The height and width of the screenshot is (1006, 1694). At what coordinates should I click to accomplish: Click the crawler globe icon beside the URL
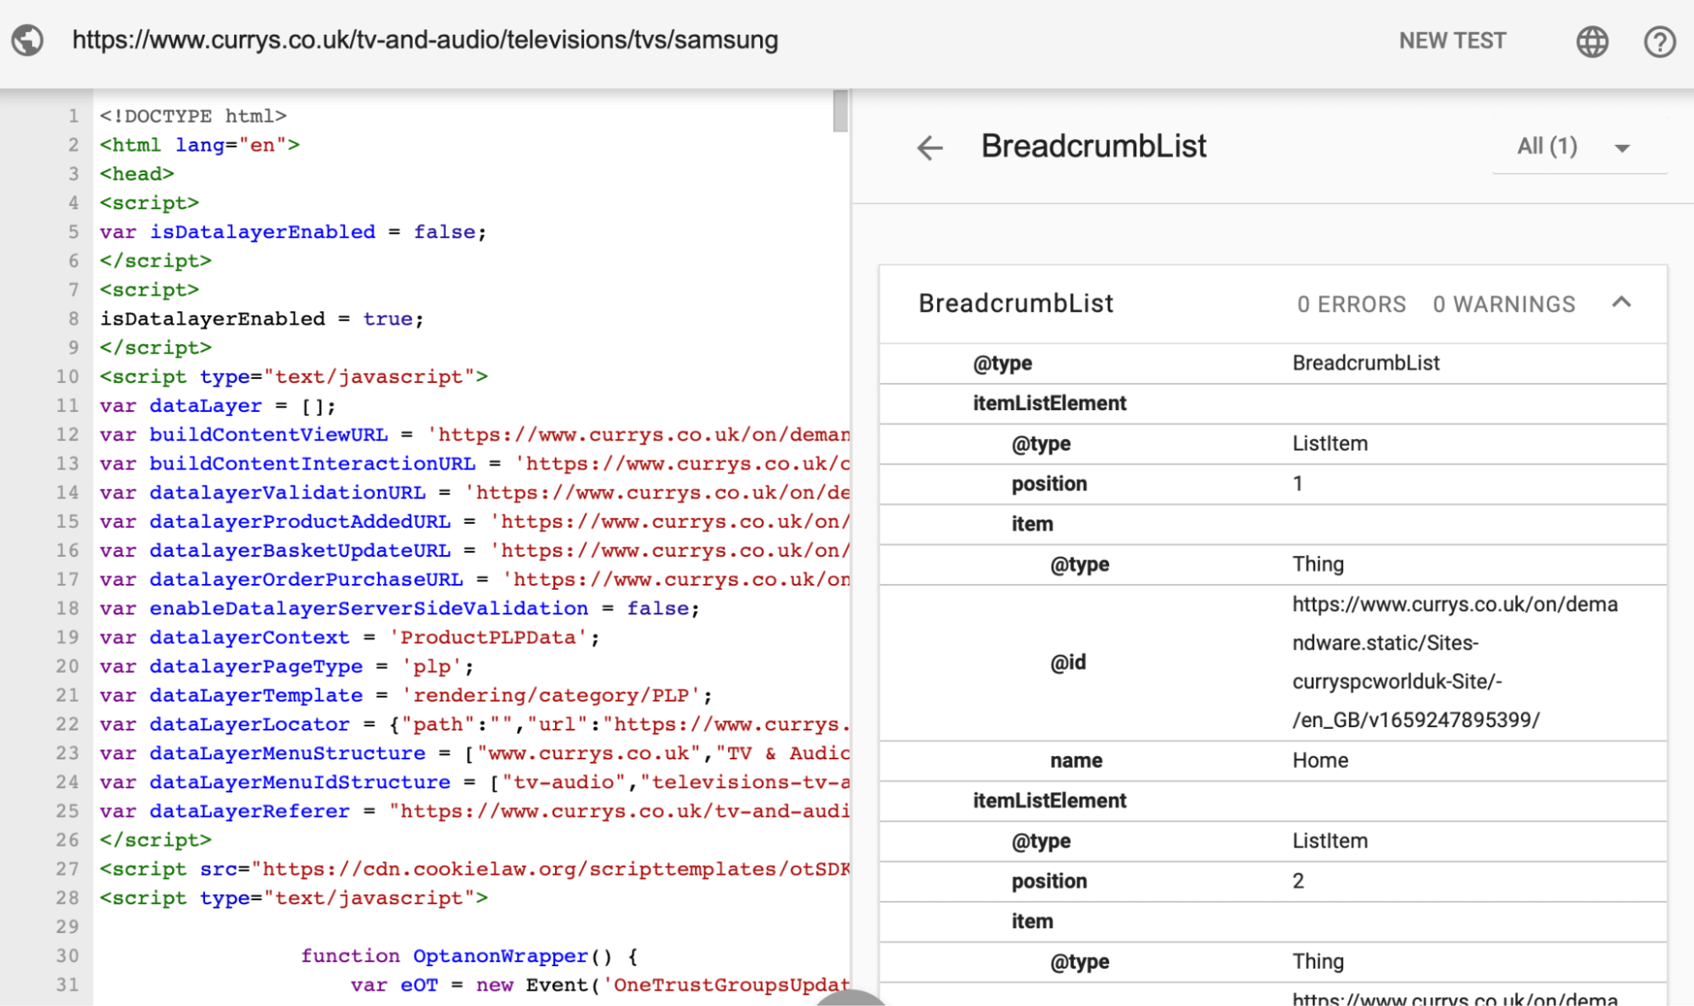coord(26,40)
